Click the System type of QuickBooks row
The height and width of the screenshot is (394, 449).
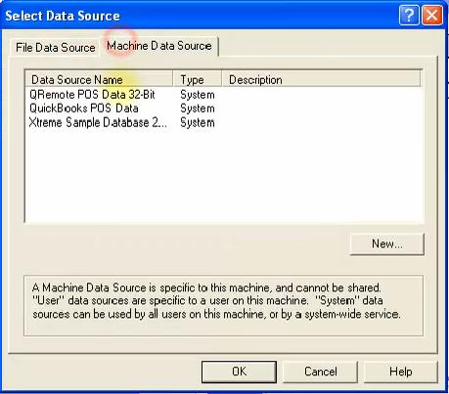pos(198,109)
